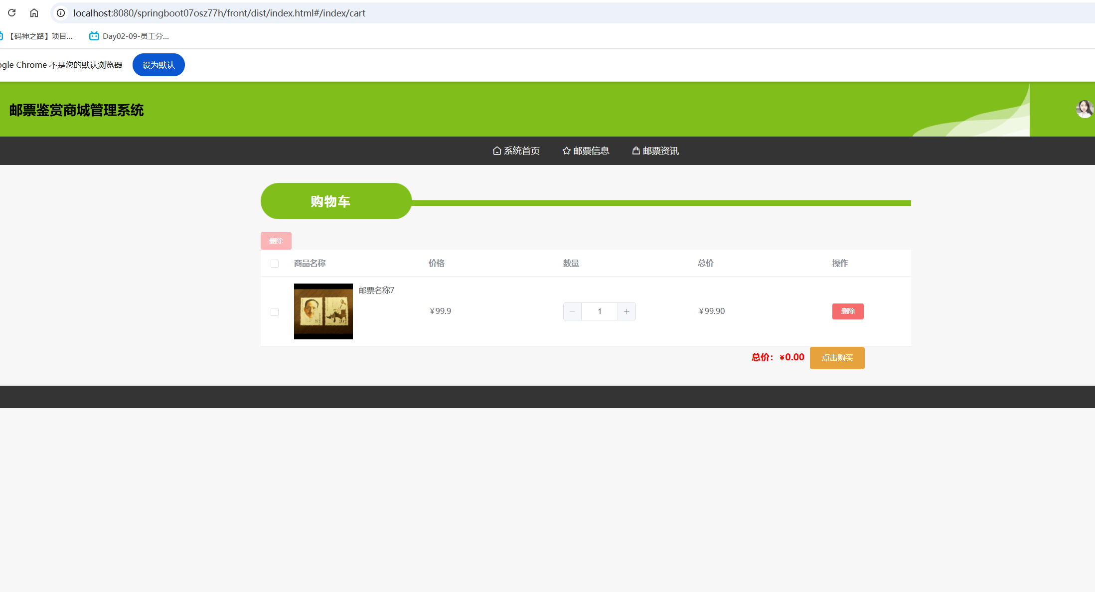This screenshot has height=592, width=1095.
Task: Open 邮票信息 navigation item
Action: [x=586, y=151]
